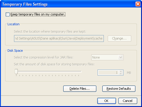Click the Keep temporary files label text
Image resolution: width=142 pixels, height=107 pixels.
(x=38, y=14)
